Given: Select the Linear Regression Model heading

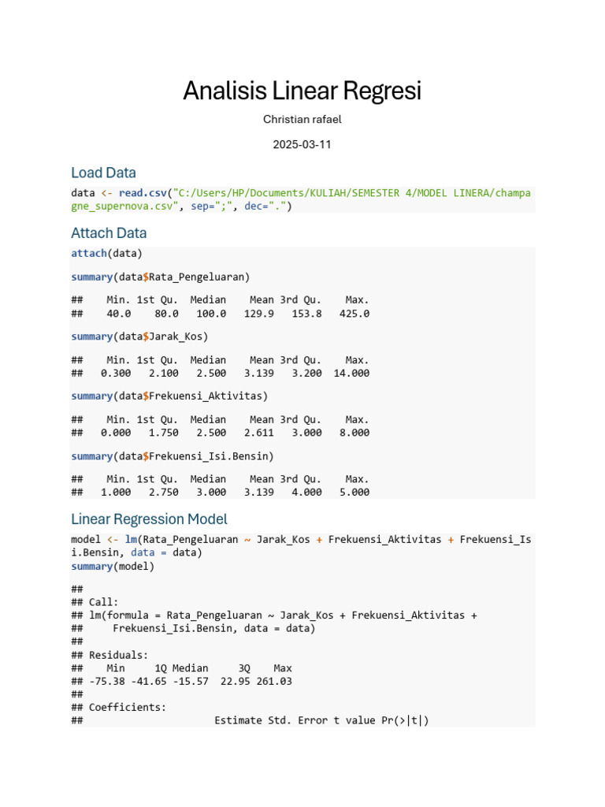Looking at the screenshot, I should tap(149, 519).
